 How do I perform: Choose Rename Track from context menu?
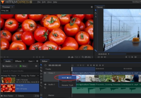pos(67,85)
